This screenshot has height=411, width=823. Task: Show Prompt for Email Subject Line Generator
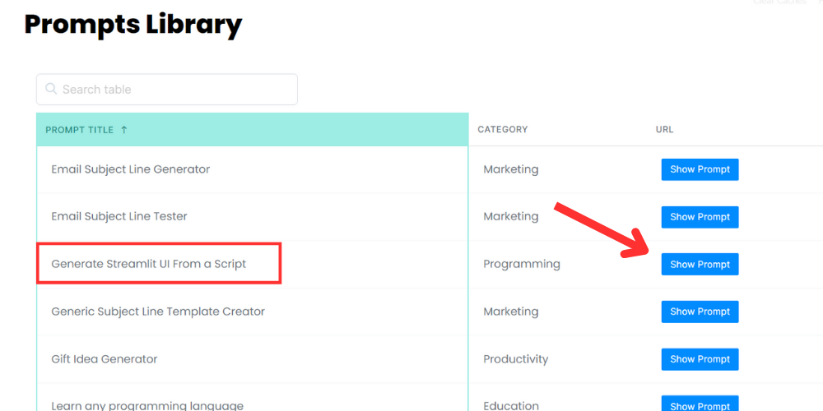click(x=700, y=170)
